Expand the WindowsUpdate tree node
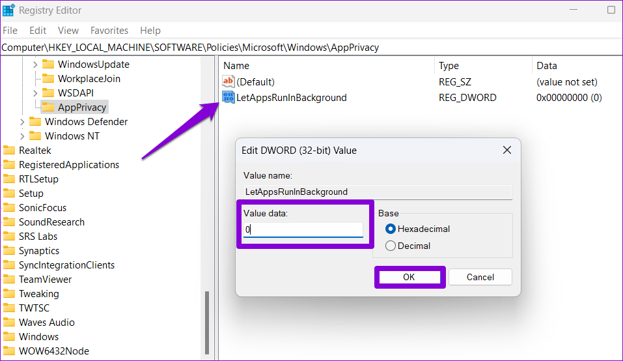 35,65
